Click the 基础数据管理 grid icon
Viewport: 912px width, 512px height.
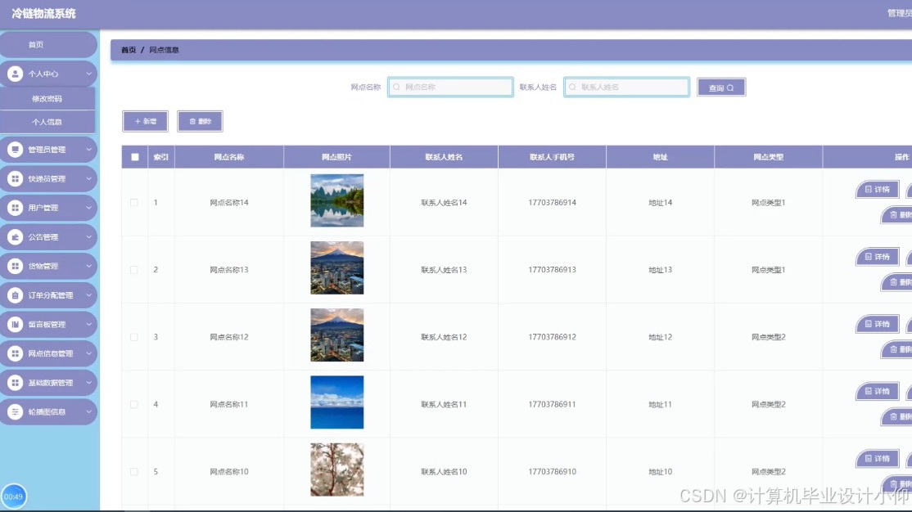pyautogui.click(x=15, y=383)
